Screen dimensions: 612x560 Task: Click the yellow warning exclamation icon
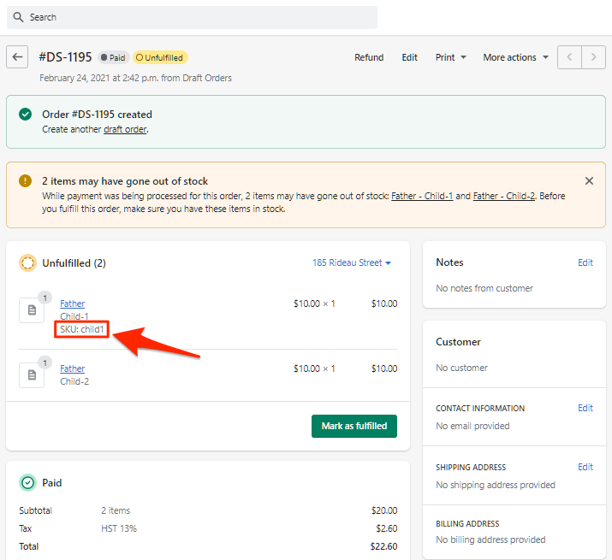coord(26,181)
